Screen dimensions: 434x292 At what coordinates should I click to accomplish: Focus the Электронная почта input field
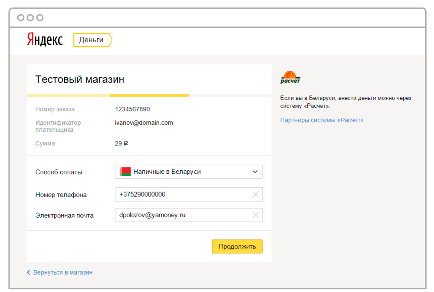pos(189,215)
